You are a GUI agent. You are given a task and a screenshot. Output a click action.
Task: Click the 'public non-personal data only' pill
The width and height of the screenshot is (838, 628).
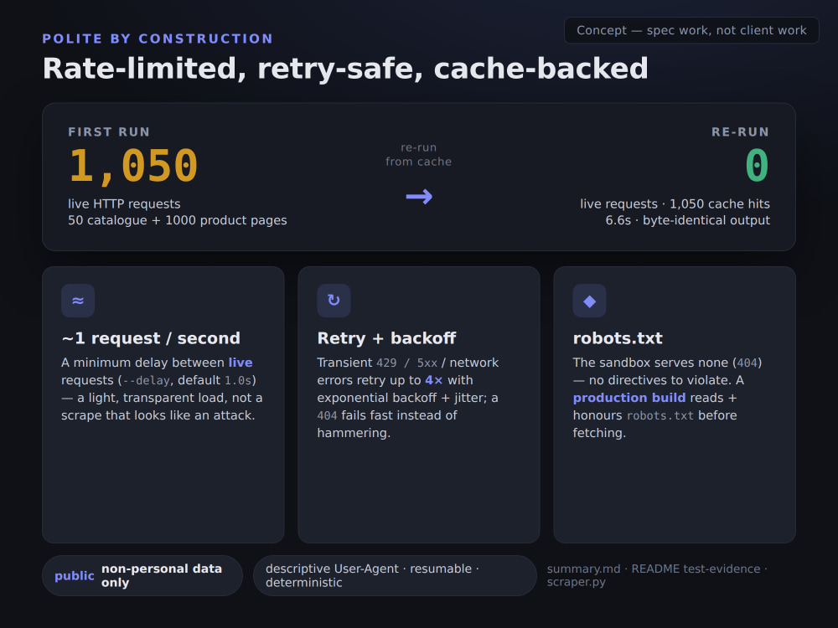tap(142, 576)
